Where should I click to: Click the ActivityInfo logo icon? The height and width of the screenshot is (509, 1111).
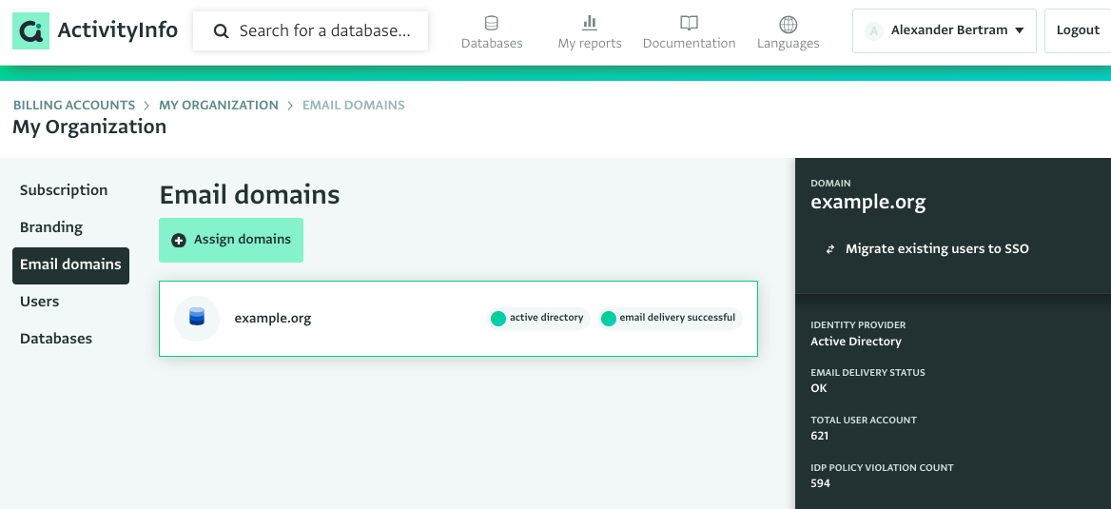(31, 30)
